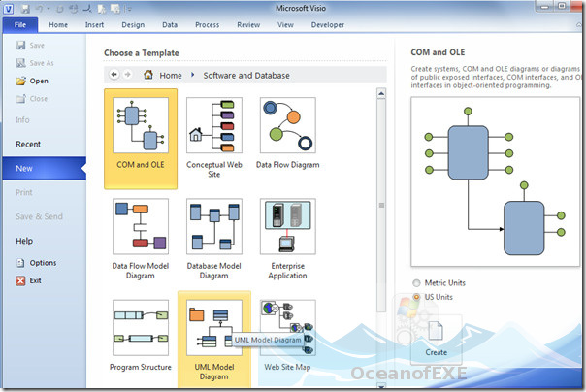This screenshot has height=392, width=586.
Task: Click the Home breadcrumb link
Action: pyautogui.click(x=171, y=75)
